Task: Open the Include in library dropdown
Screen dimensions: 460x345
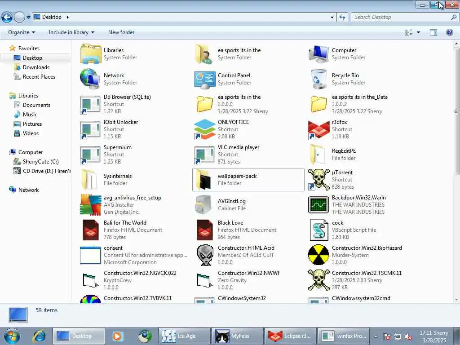Action: coord(71,32)
